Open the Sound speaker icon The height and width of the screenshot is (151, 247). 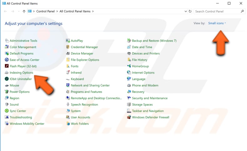(7, 104)
